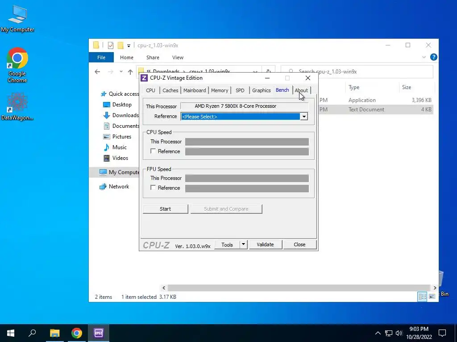Screen dimensions: 457x342
Task: Select Documents in navigation pane
Action: coord(121,126)
